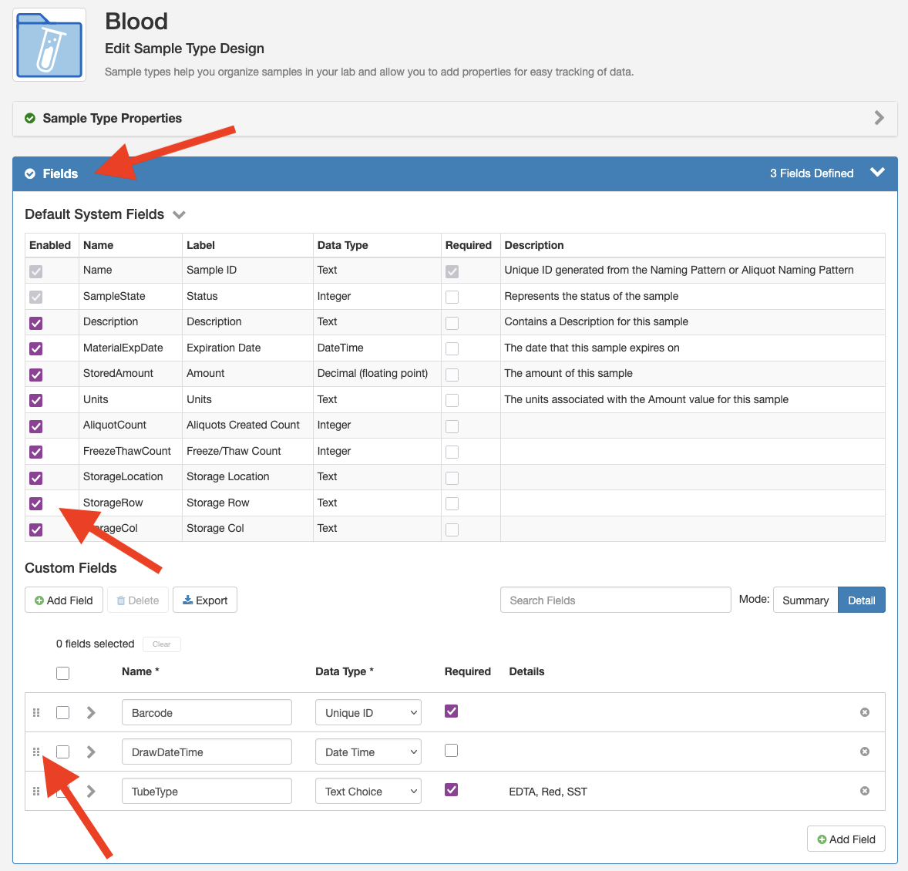The image size is (908, 871).
Task: Collapse the Default System Fields section
Action: 180,215
